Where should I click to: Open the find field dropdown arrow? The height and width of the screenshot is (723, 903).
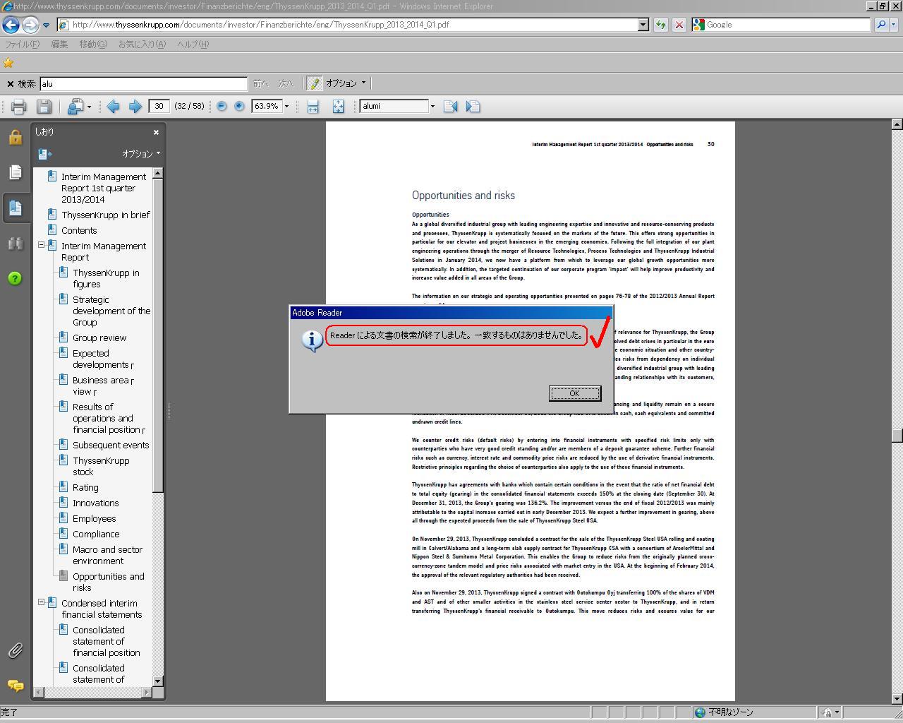click(x=432, y=107)
